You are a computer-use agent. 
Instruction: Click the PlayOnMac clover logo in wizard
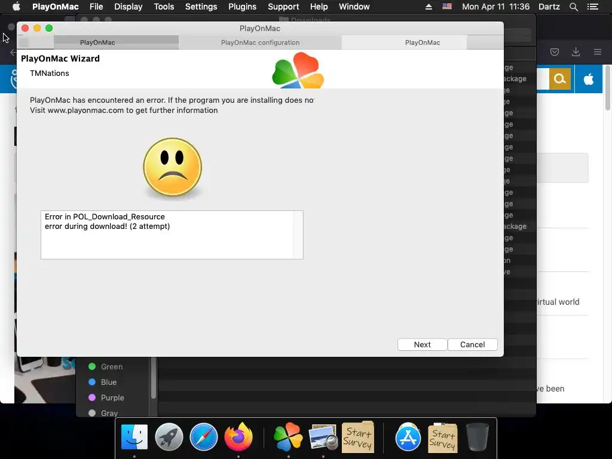tap(298, 71)
